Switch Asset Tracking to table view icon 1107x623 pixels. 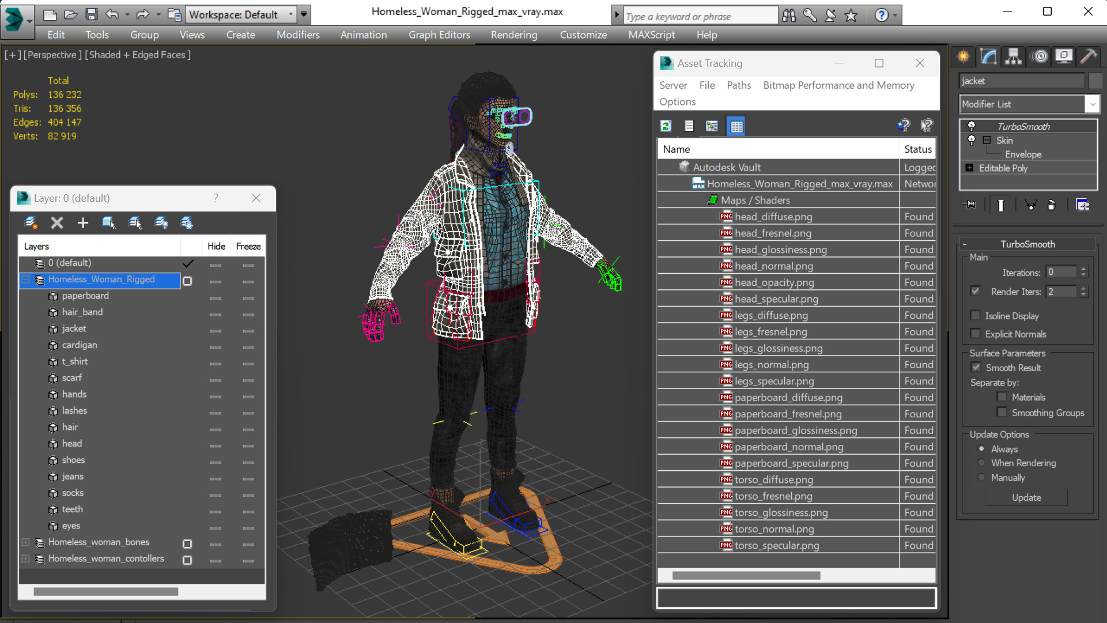pyautogui.click(x=736, y=126)
